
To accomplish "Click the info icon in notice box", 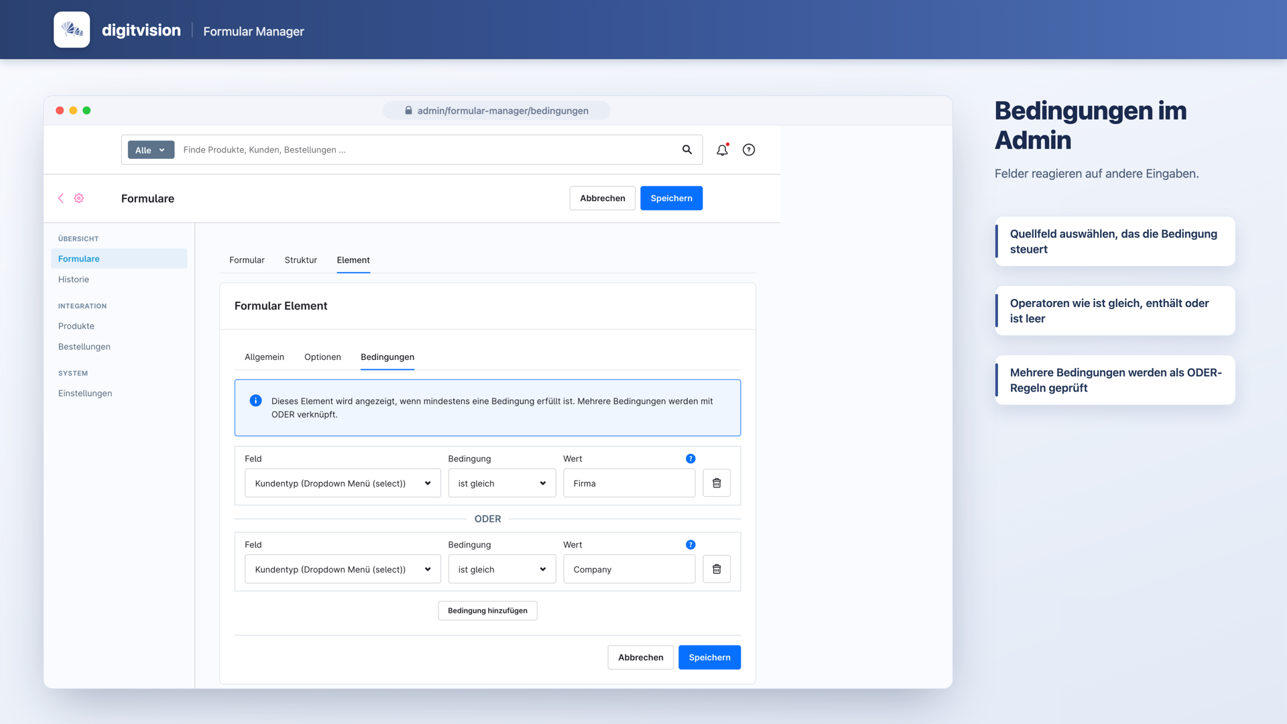I will (x=255, y=400).
